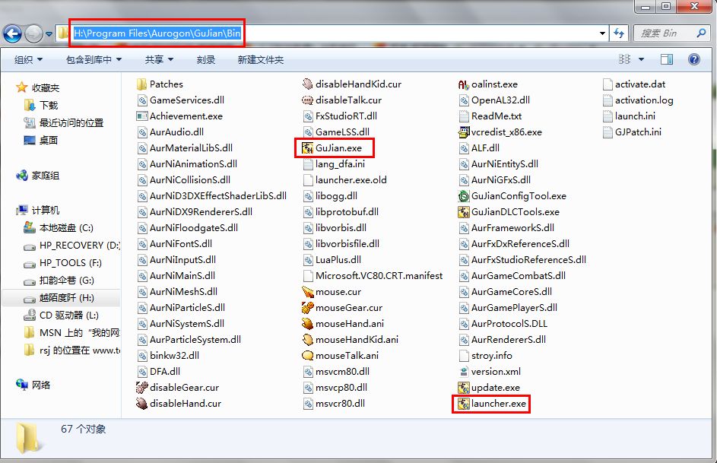
Task: Select the Patches folder icon
Action: point(141,84)
